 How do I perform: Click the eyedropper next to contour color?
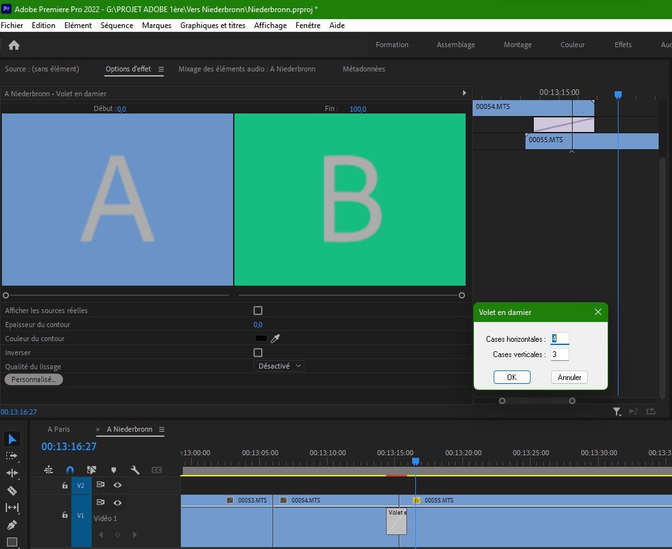click(x=276, y=339)
